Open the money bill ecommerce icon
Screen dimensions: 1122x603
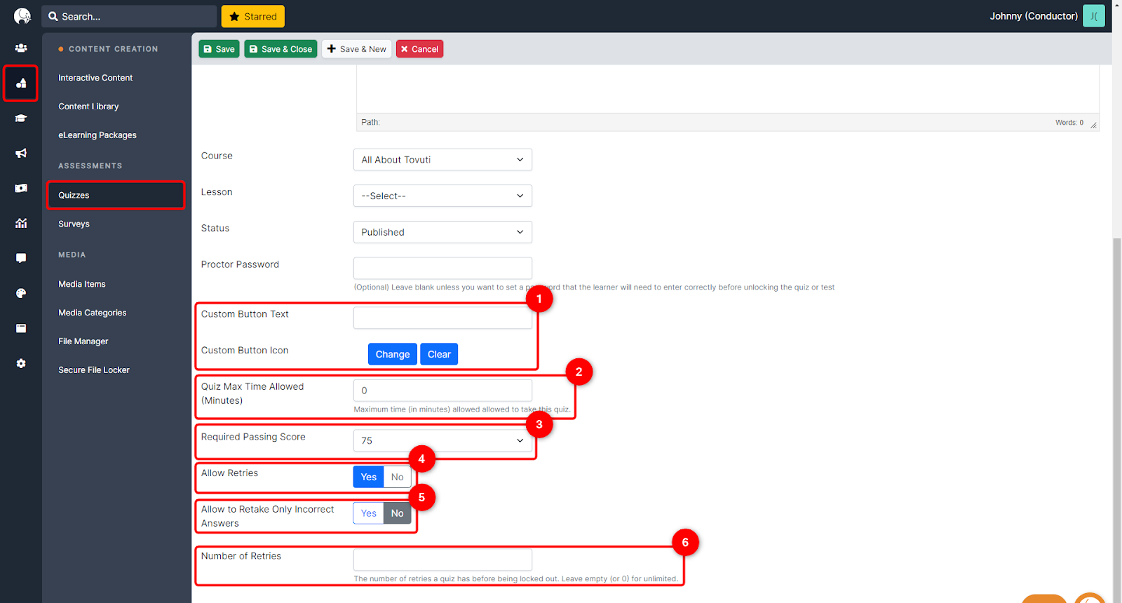pos(21,188)
